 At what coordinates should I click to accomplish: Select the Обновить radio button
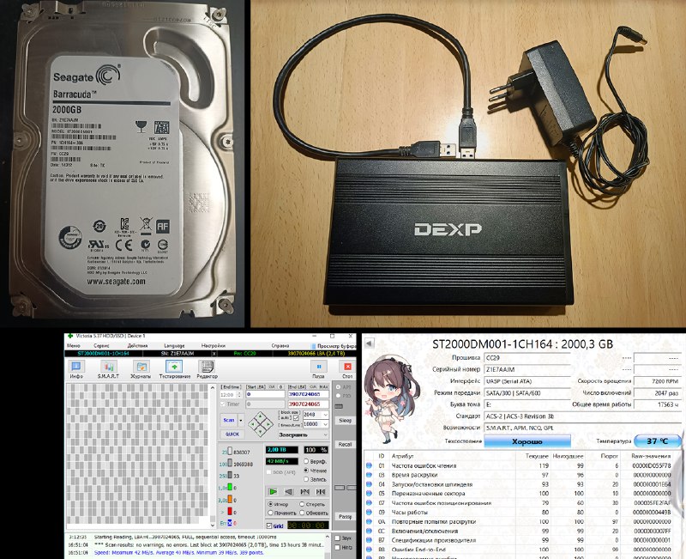coord(302,513)
